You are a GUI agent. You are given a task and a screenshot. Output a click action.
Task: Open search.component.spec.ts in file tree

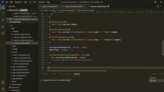[x=23, y=61]
